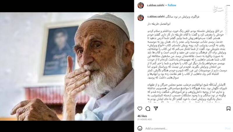Viewport: 233px width, 132px height.
Task: Open comments via the speech bubble icon
Action: (148, 109)
